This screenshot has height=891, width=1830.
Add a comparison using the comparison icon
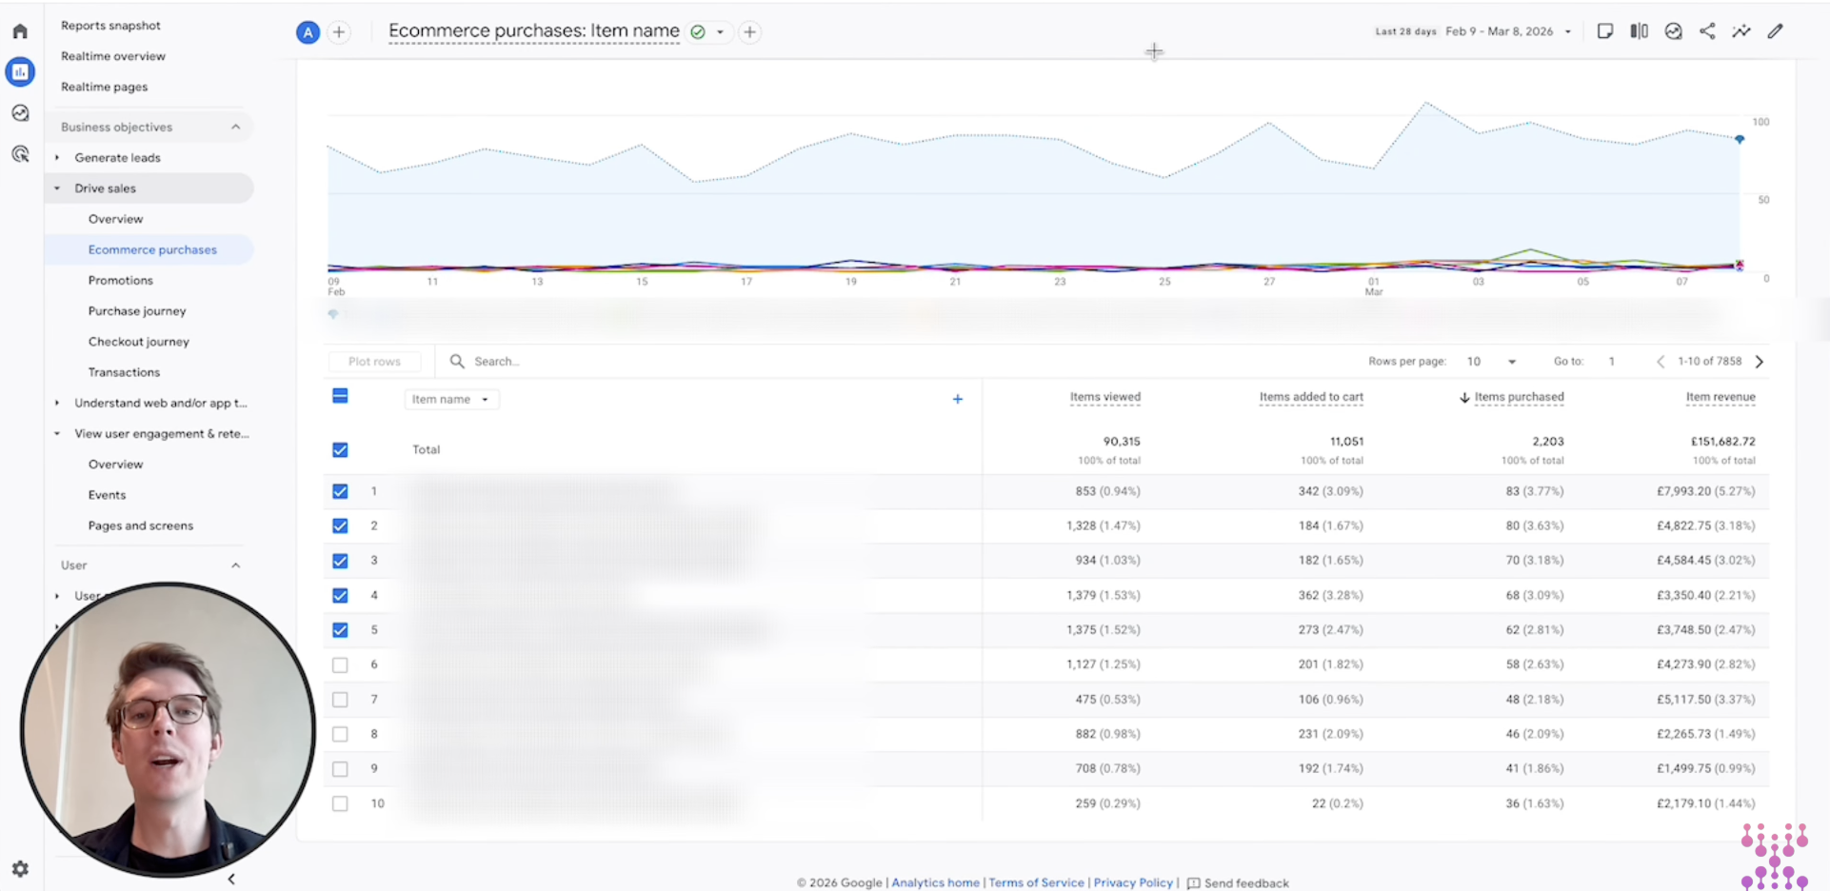[x=1639, y=31]
